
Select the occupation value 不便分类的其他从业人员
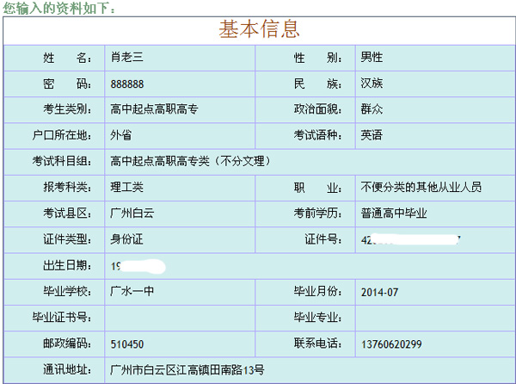point(421,187)
